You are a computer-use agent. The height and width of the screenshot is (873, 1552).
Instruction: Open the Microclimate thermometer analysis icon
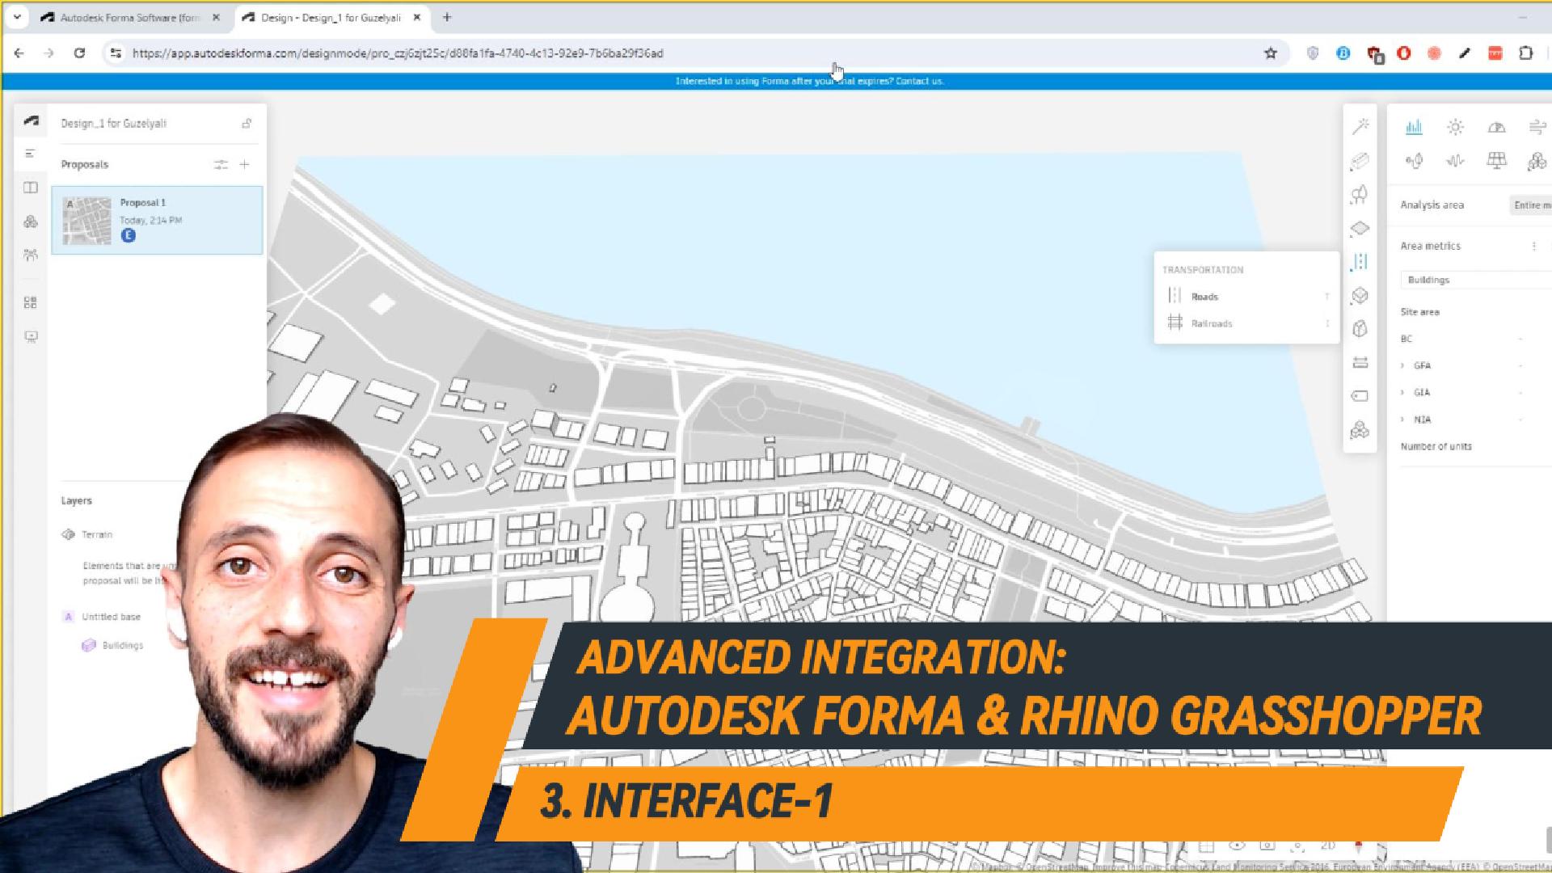[1414, 161]
